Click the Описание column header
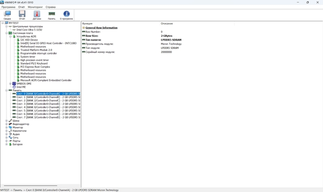Image resolution: width=323 pixels, height=192 pixels. click(167, 24)
